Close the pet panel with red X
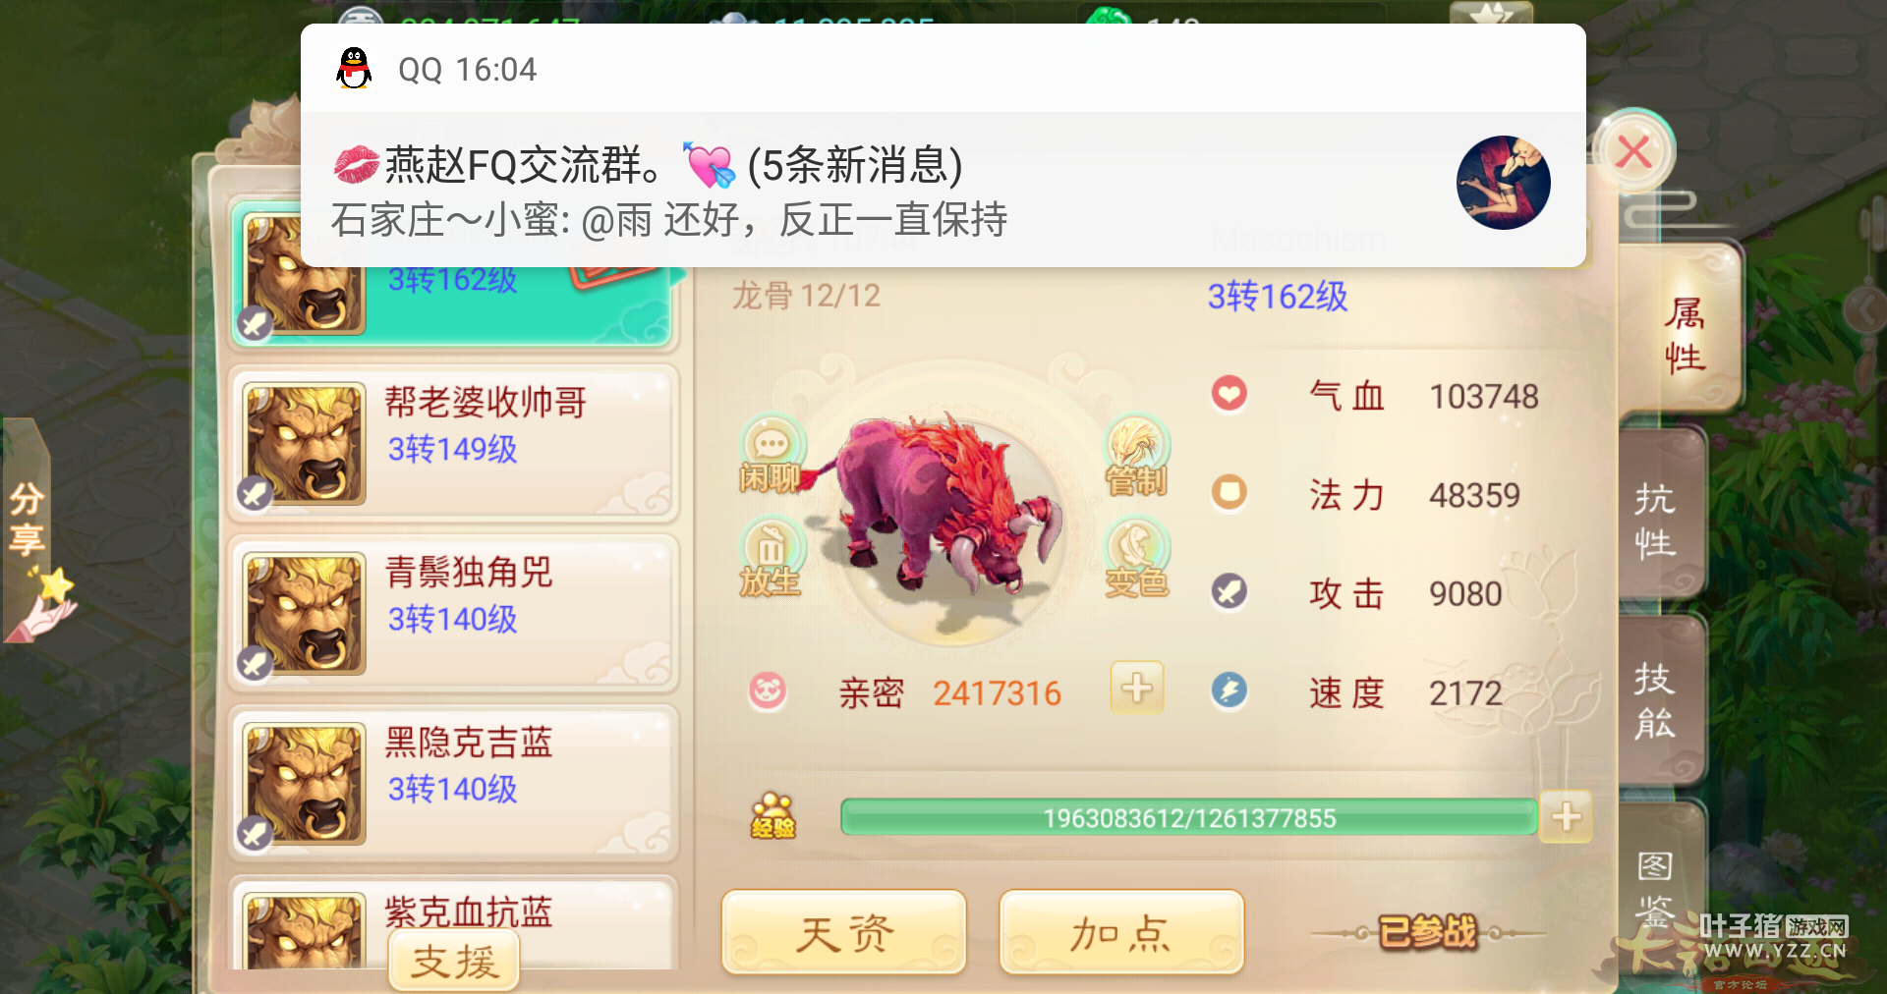The height and width of the screenshot is (994, 1887). coord(1633,152)
